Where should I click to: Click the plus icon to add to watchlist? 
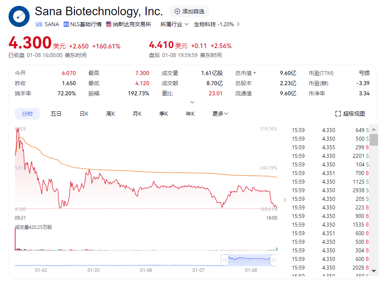(x=177, y=11)
